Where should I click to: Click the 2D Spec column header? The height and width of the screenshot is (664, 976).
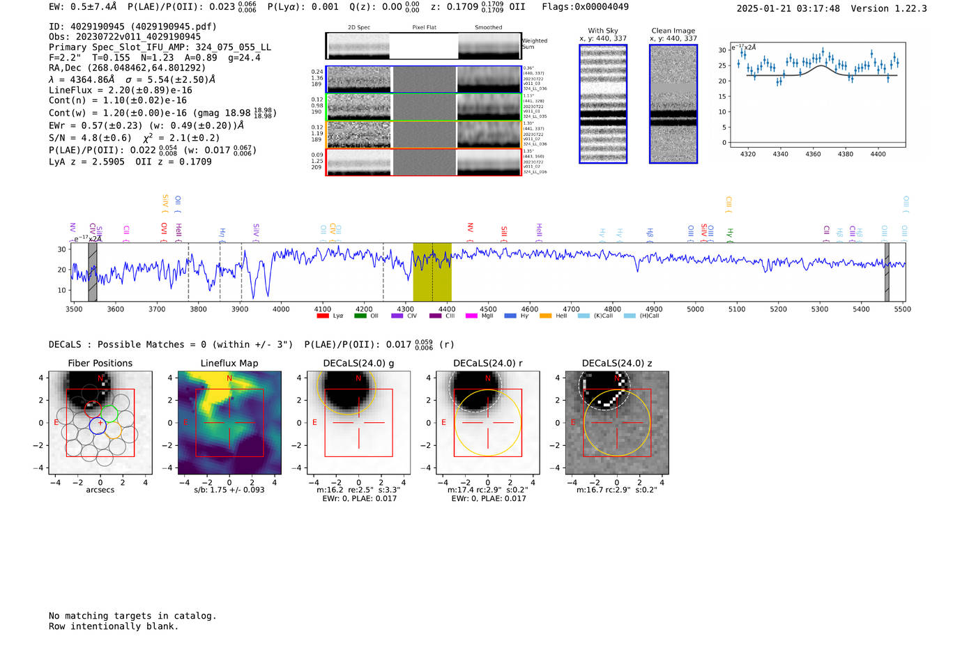pyautogui.click(x=359, y=27)
